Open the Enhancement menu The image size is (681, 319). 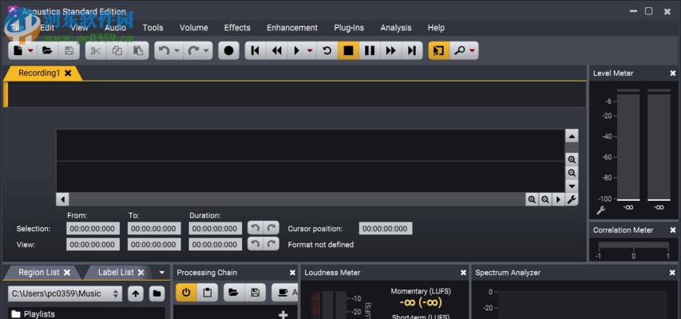[x=292, y=27]
